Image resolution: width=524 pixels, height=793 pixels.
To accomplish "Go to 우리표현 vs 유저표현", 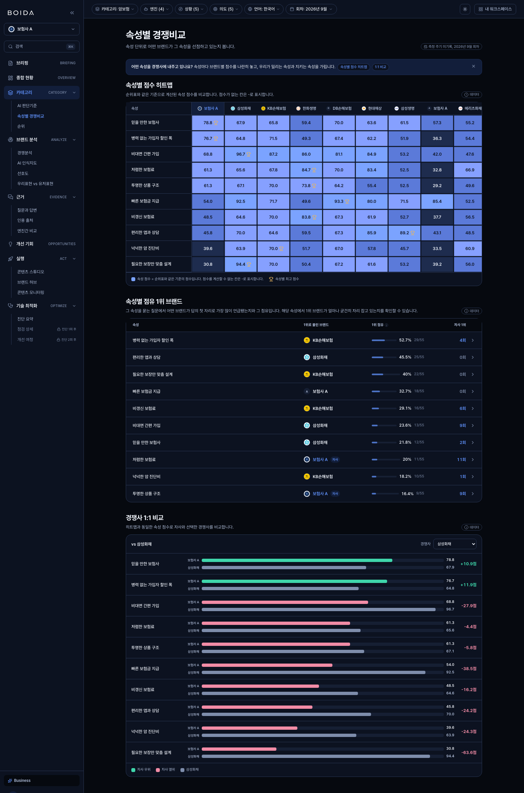I will (x=35, y=184).
